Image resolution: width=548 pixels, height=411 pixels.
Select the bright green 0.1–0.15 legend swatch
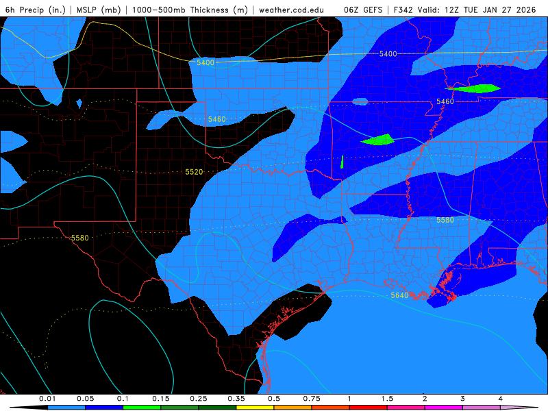pos(142,408)
